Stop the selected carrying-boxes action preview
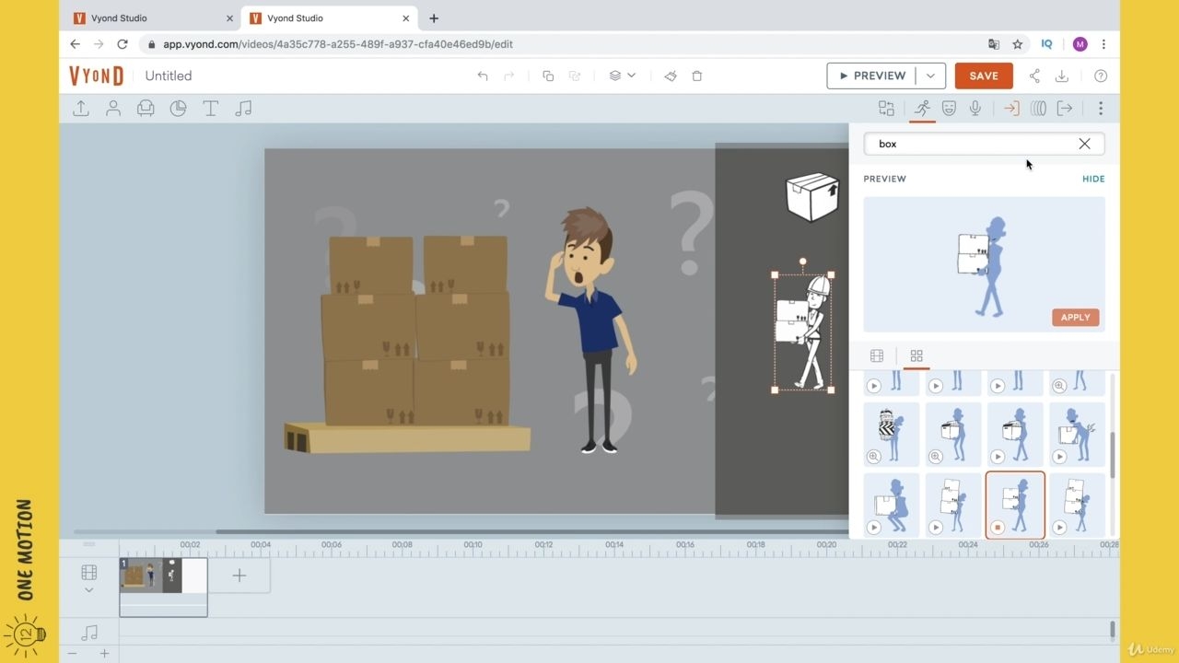The height and width of the screenshot is (663, 1179). 998,528
